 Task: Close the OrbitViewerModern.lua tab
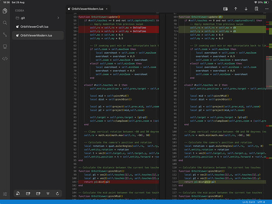[107, 9]
